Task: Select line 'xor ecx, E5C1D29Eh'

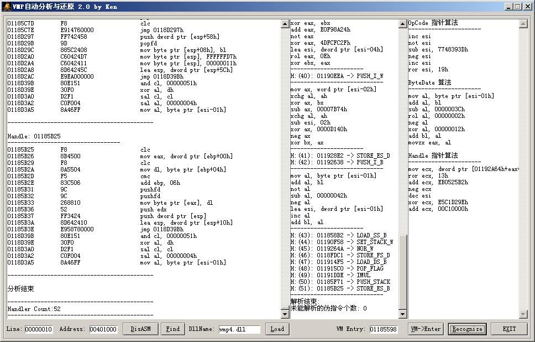Action: tap(438, 202)
